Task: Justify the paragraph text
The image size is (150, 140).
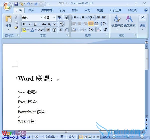Action: click(91, 23)
